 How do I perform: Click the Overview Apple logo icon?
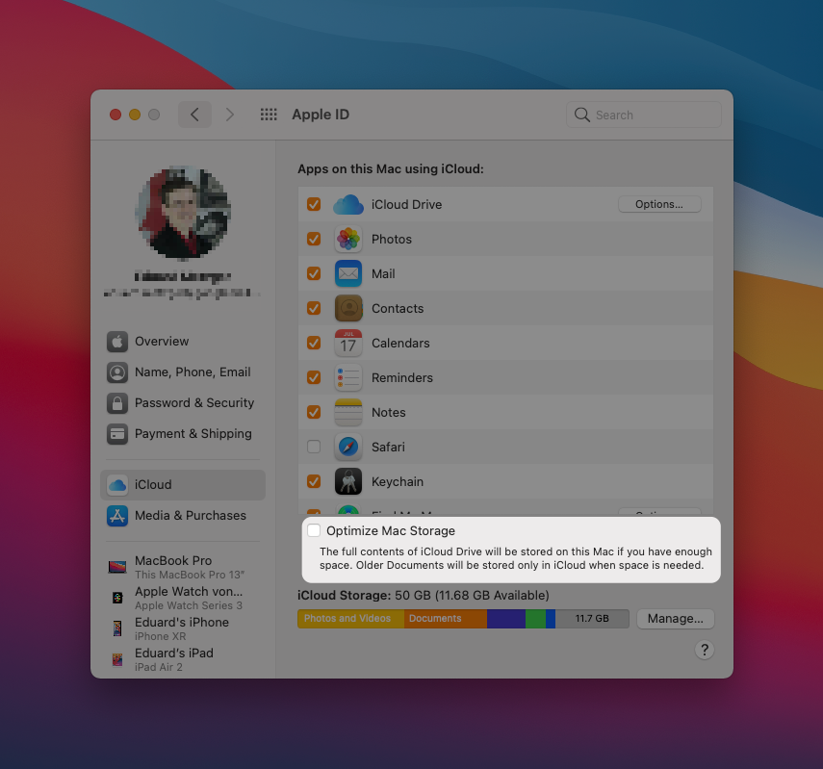[117, 342]
